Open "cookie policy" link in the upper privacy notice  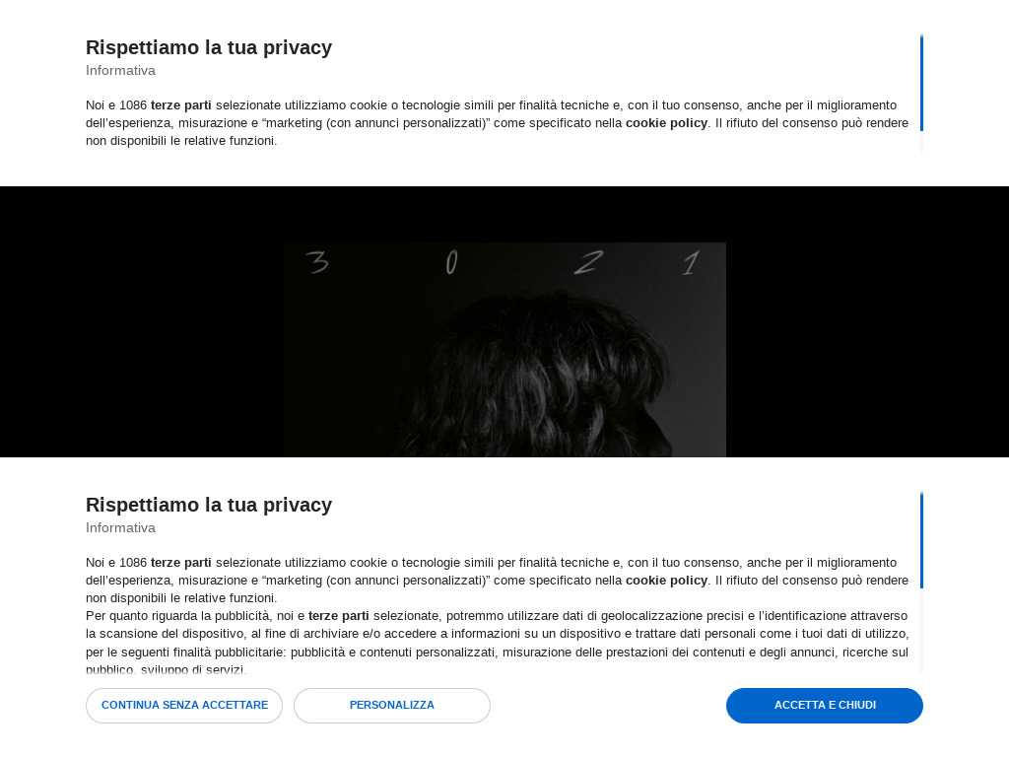click(666, 123)
